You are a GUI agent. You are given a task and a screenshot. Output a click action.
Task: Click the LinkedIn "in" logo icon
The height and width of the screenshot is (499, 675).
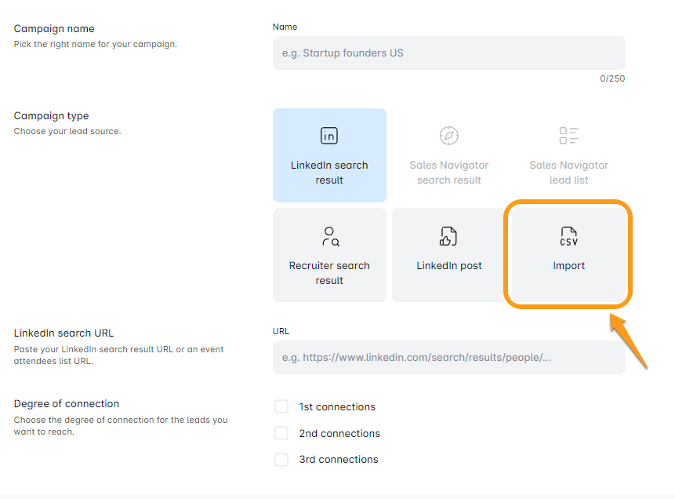coord(329,136)
